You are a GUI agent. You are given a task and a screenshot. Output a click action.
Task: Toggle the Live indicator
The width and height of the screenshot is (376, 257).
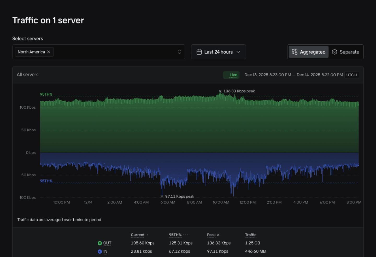coord(231,75)
